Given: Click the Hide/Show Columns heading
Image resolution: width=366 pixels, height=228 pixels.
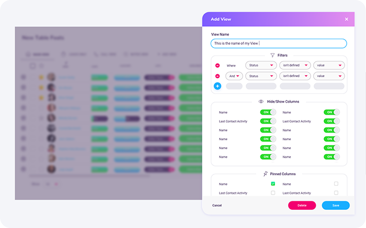Looking at the screenshot, I should (283, 102).
